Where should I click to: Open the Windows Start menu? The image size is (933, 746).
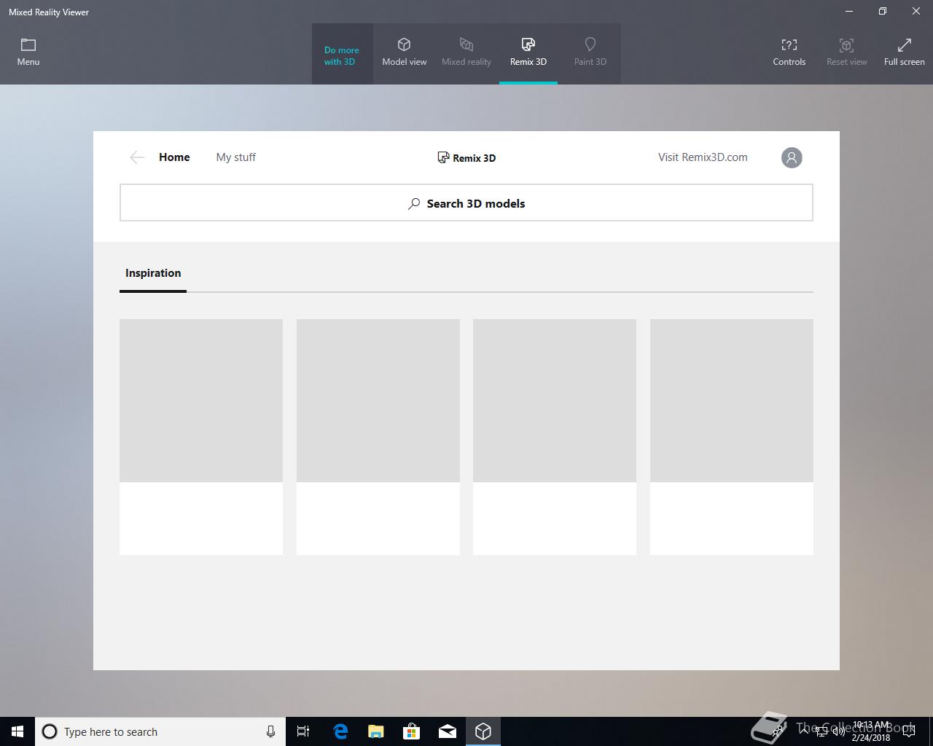click(17, 731)
